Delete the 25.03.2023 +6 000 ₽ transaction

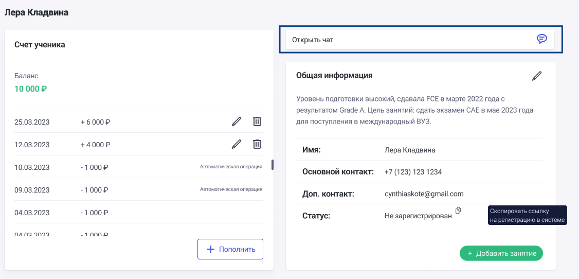tap(257, 122)
